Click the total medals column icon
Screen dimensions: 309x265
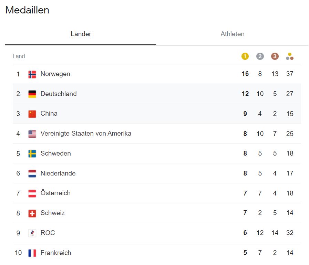[x=290, y=56]
